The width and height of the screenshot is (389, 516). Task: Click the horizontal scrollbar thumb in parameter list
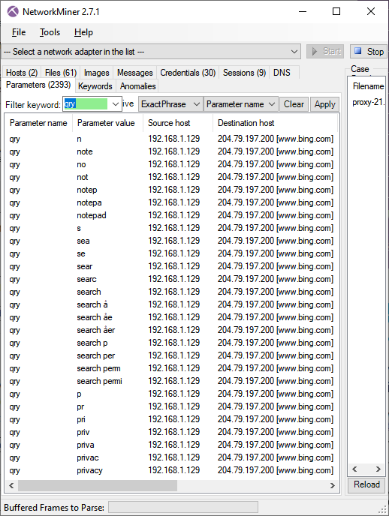pyautogui.click(x=98, y=485)
